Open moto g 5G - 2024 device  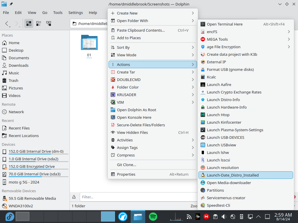pos(35,182)
